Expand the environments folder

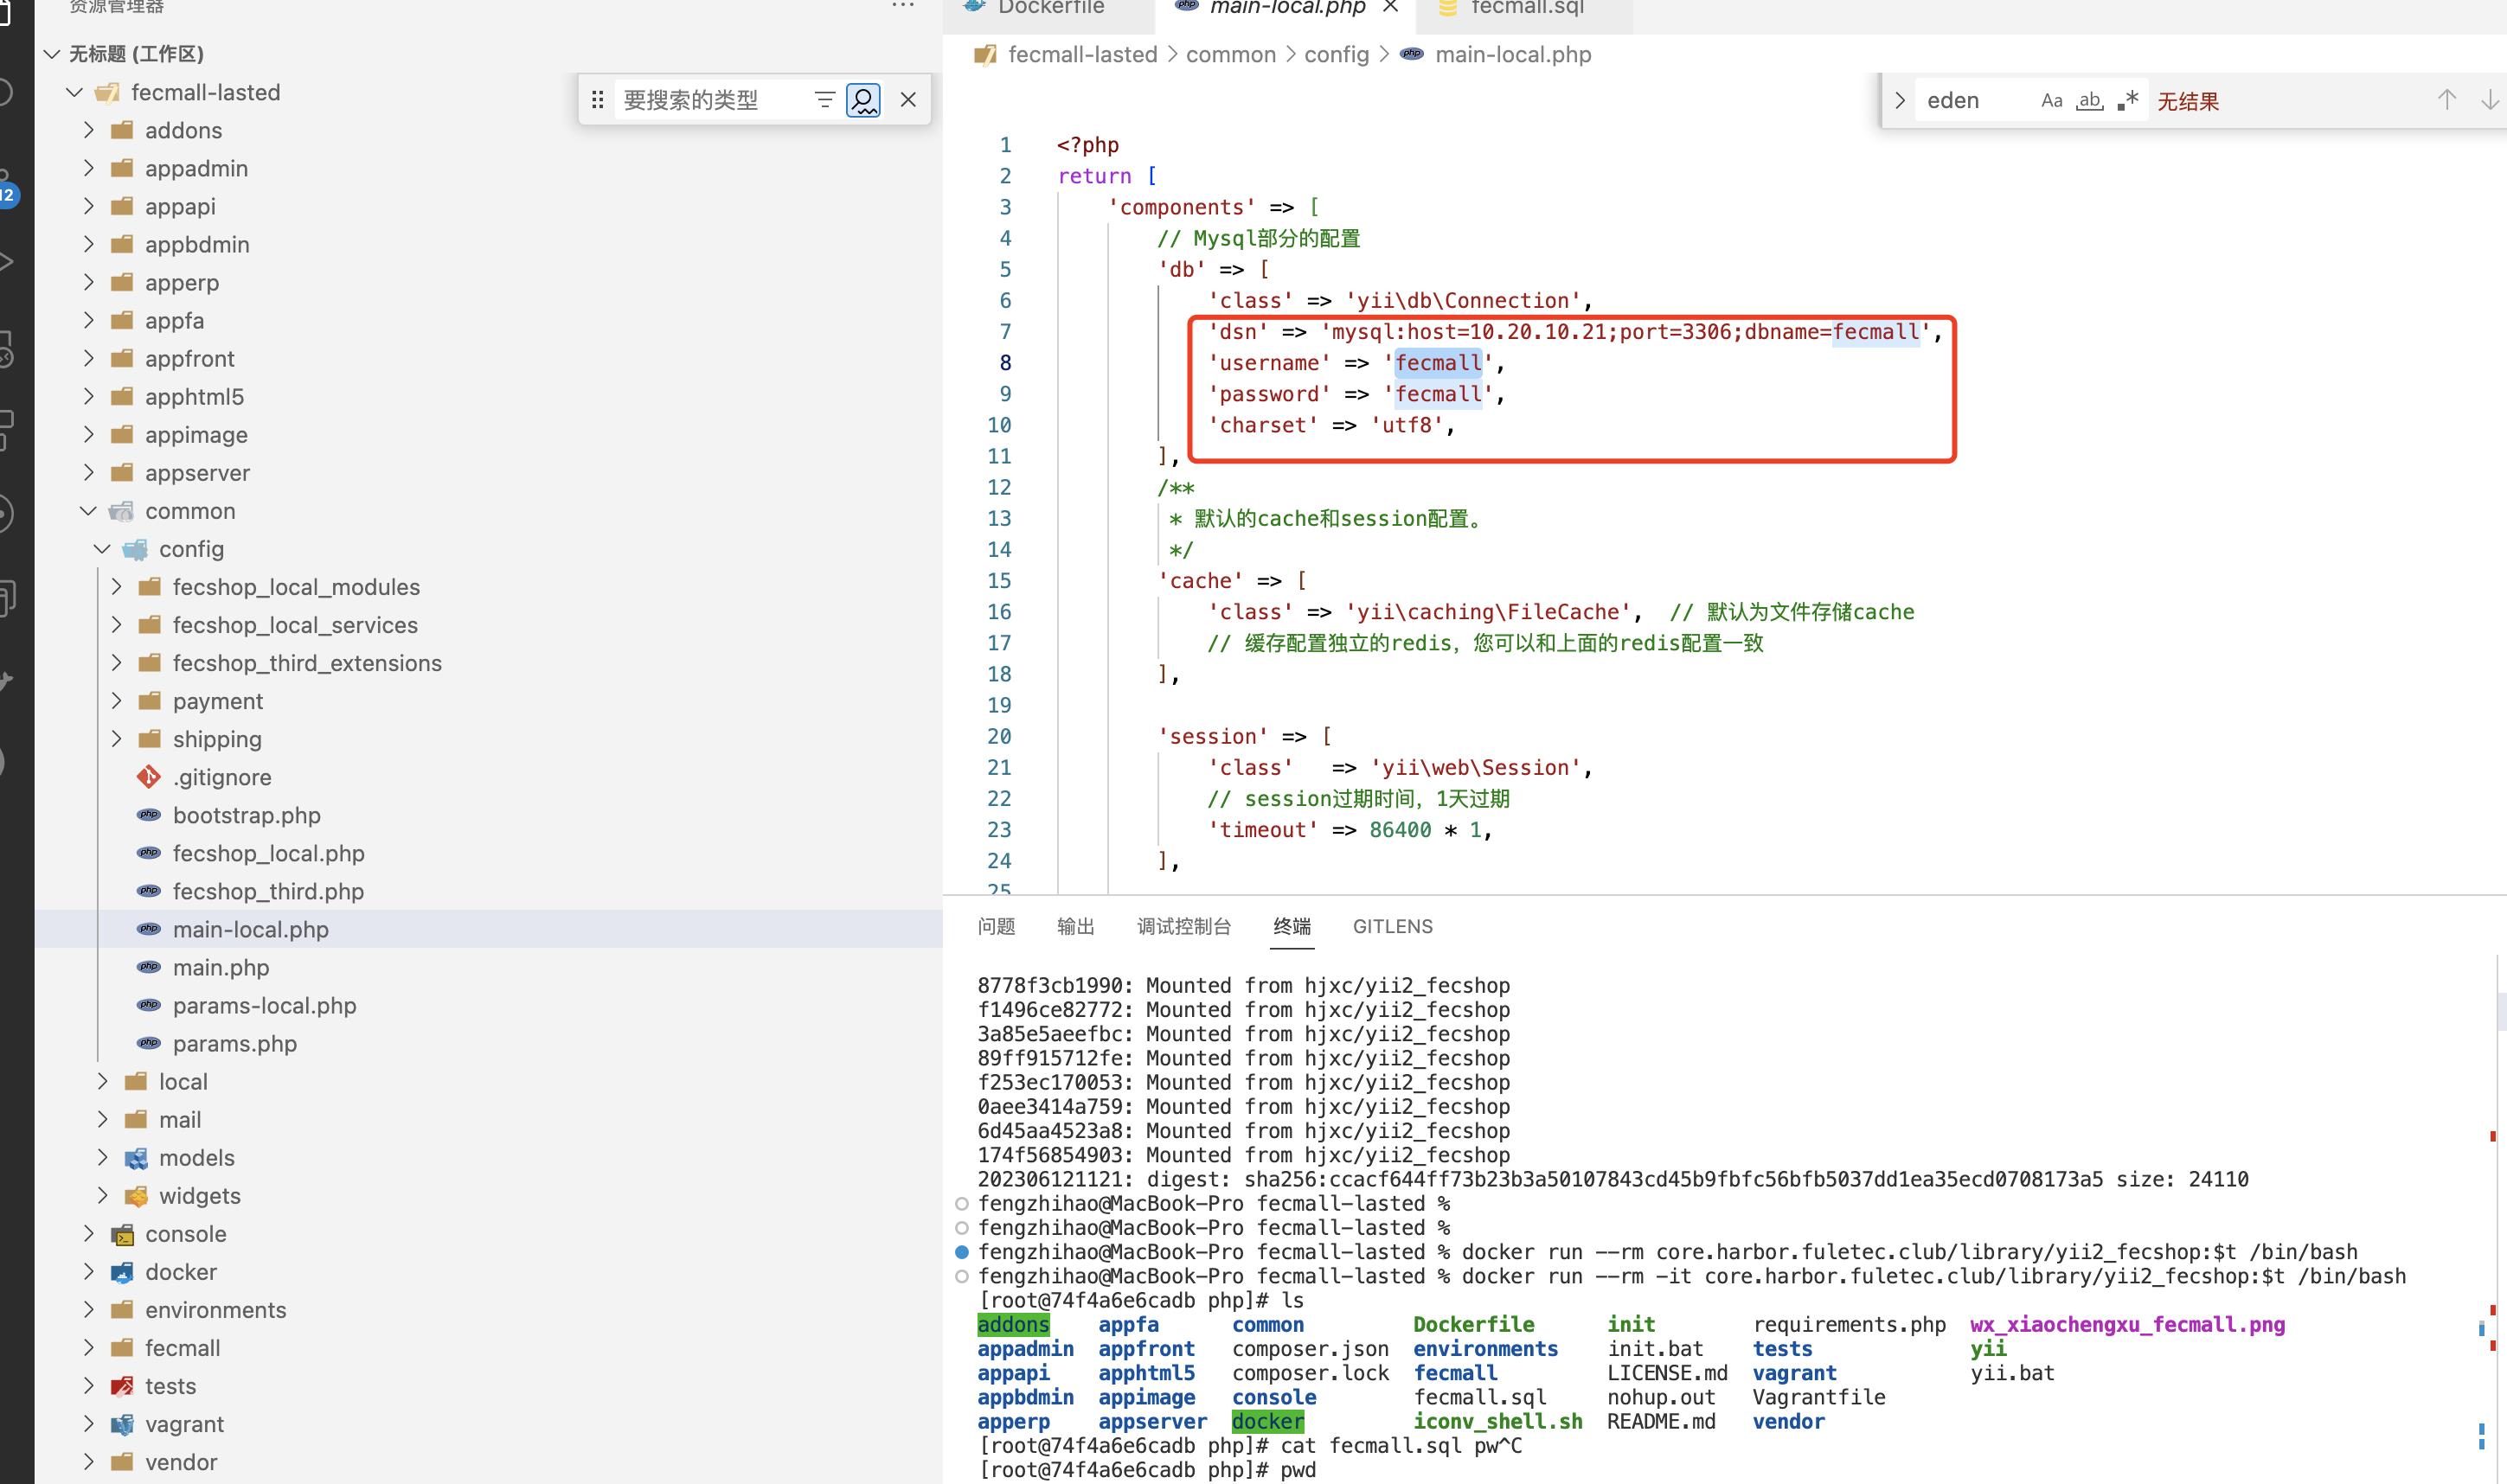click(88, 1310)
